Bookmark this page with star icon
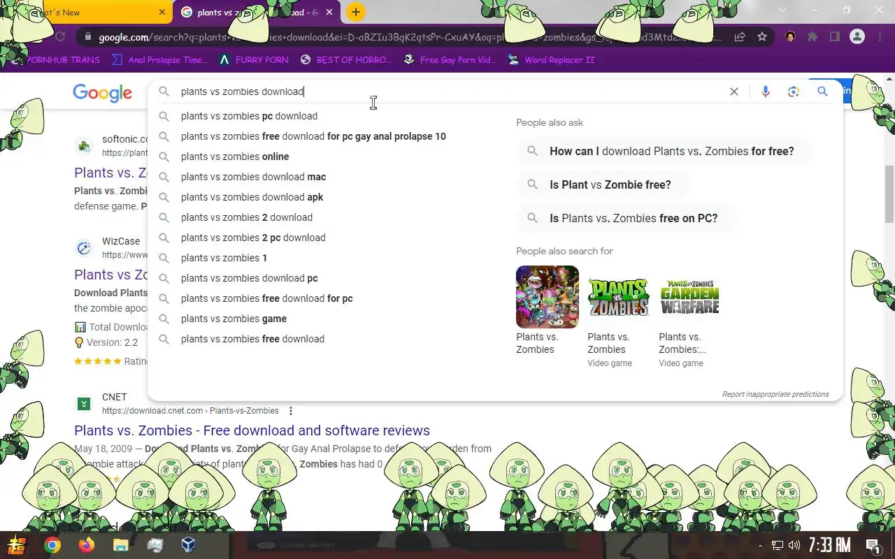This screenshot has width=895, height=559. coord(762,37)
